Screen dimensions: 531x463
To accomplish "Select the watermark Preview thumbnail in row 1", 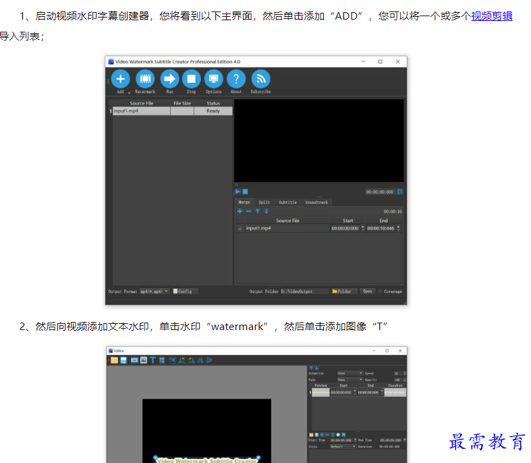I will 320,393.
